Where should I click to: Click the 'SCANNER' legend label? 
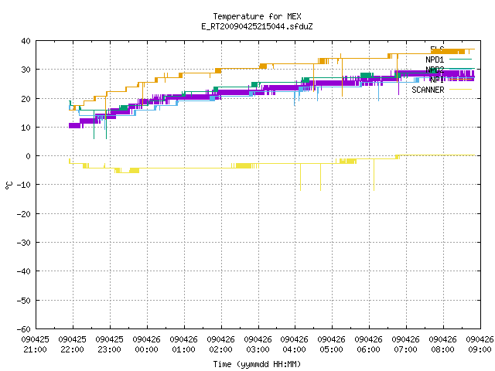point(428,90)
